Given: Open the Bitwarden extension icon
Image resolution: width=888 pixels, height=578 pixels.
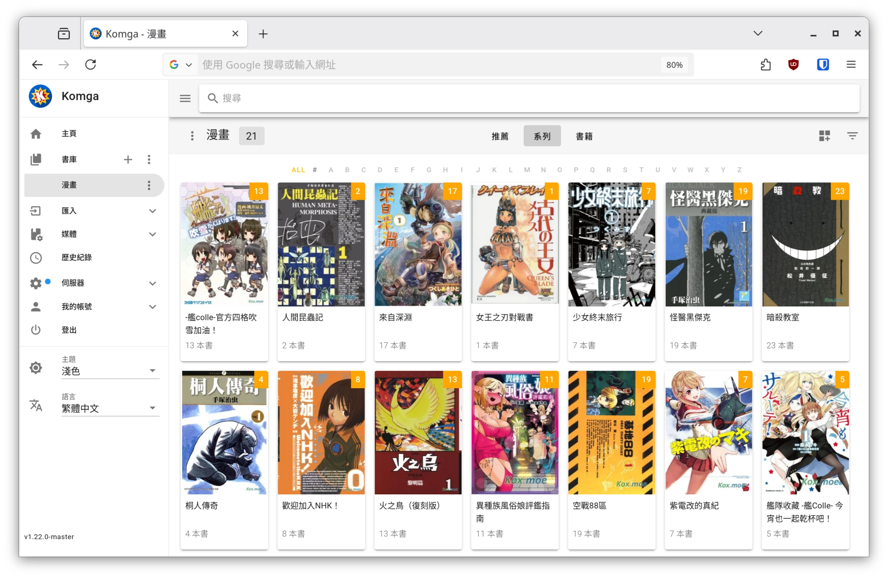Looking at the screenshot, I should (x=823, y=65).
